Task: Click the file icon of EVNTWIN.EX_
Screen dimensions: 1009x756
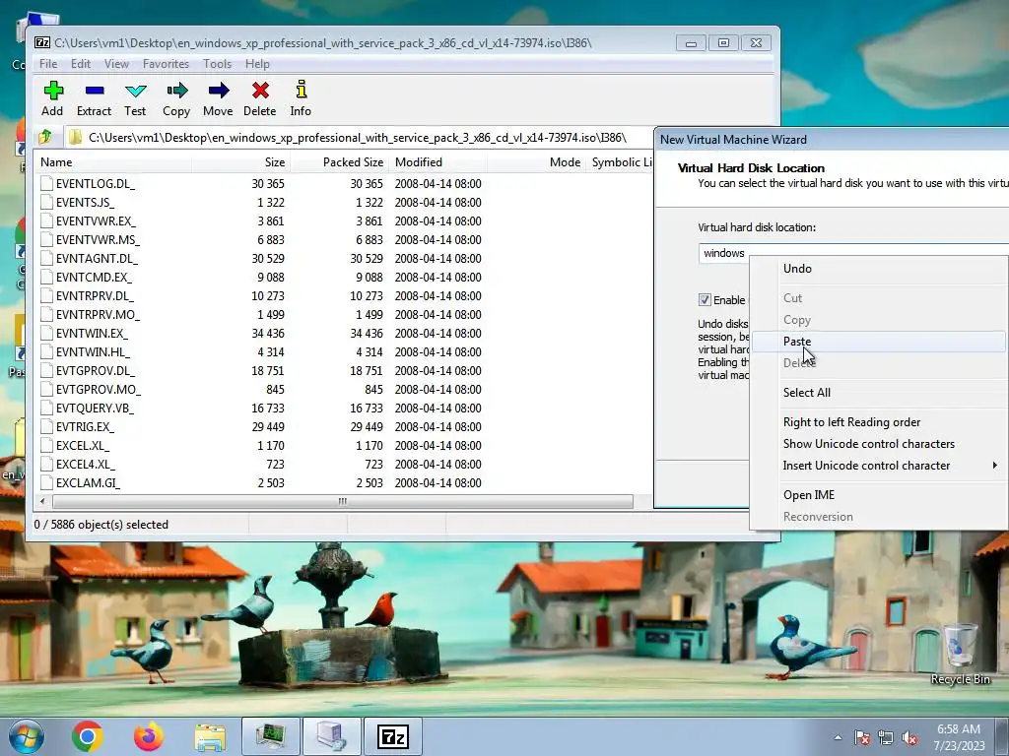Action: pos(46,333)
